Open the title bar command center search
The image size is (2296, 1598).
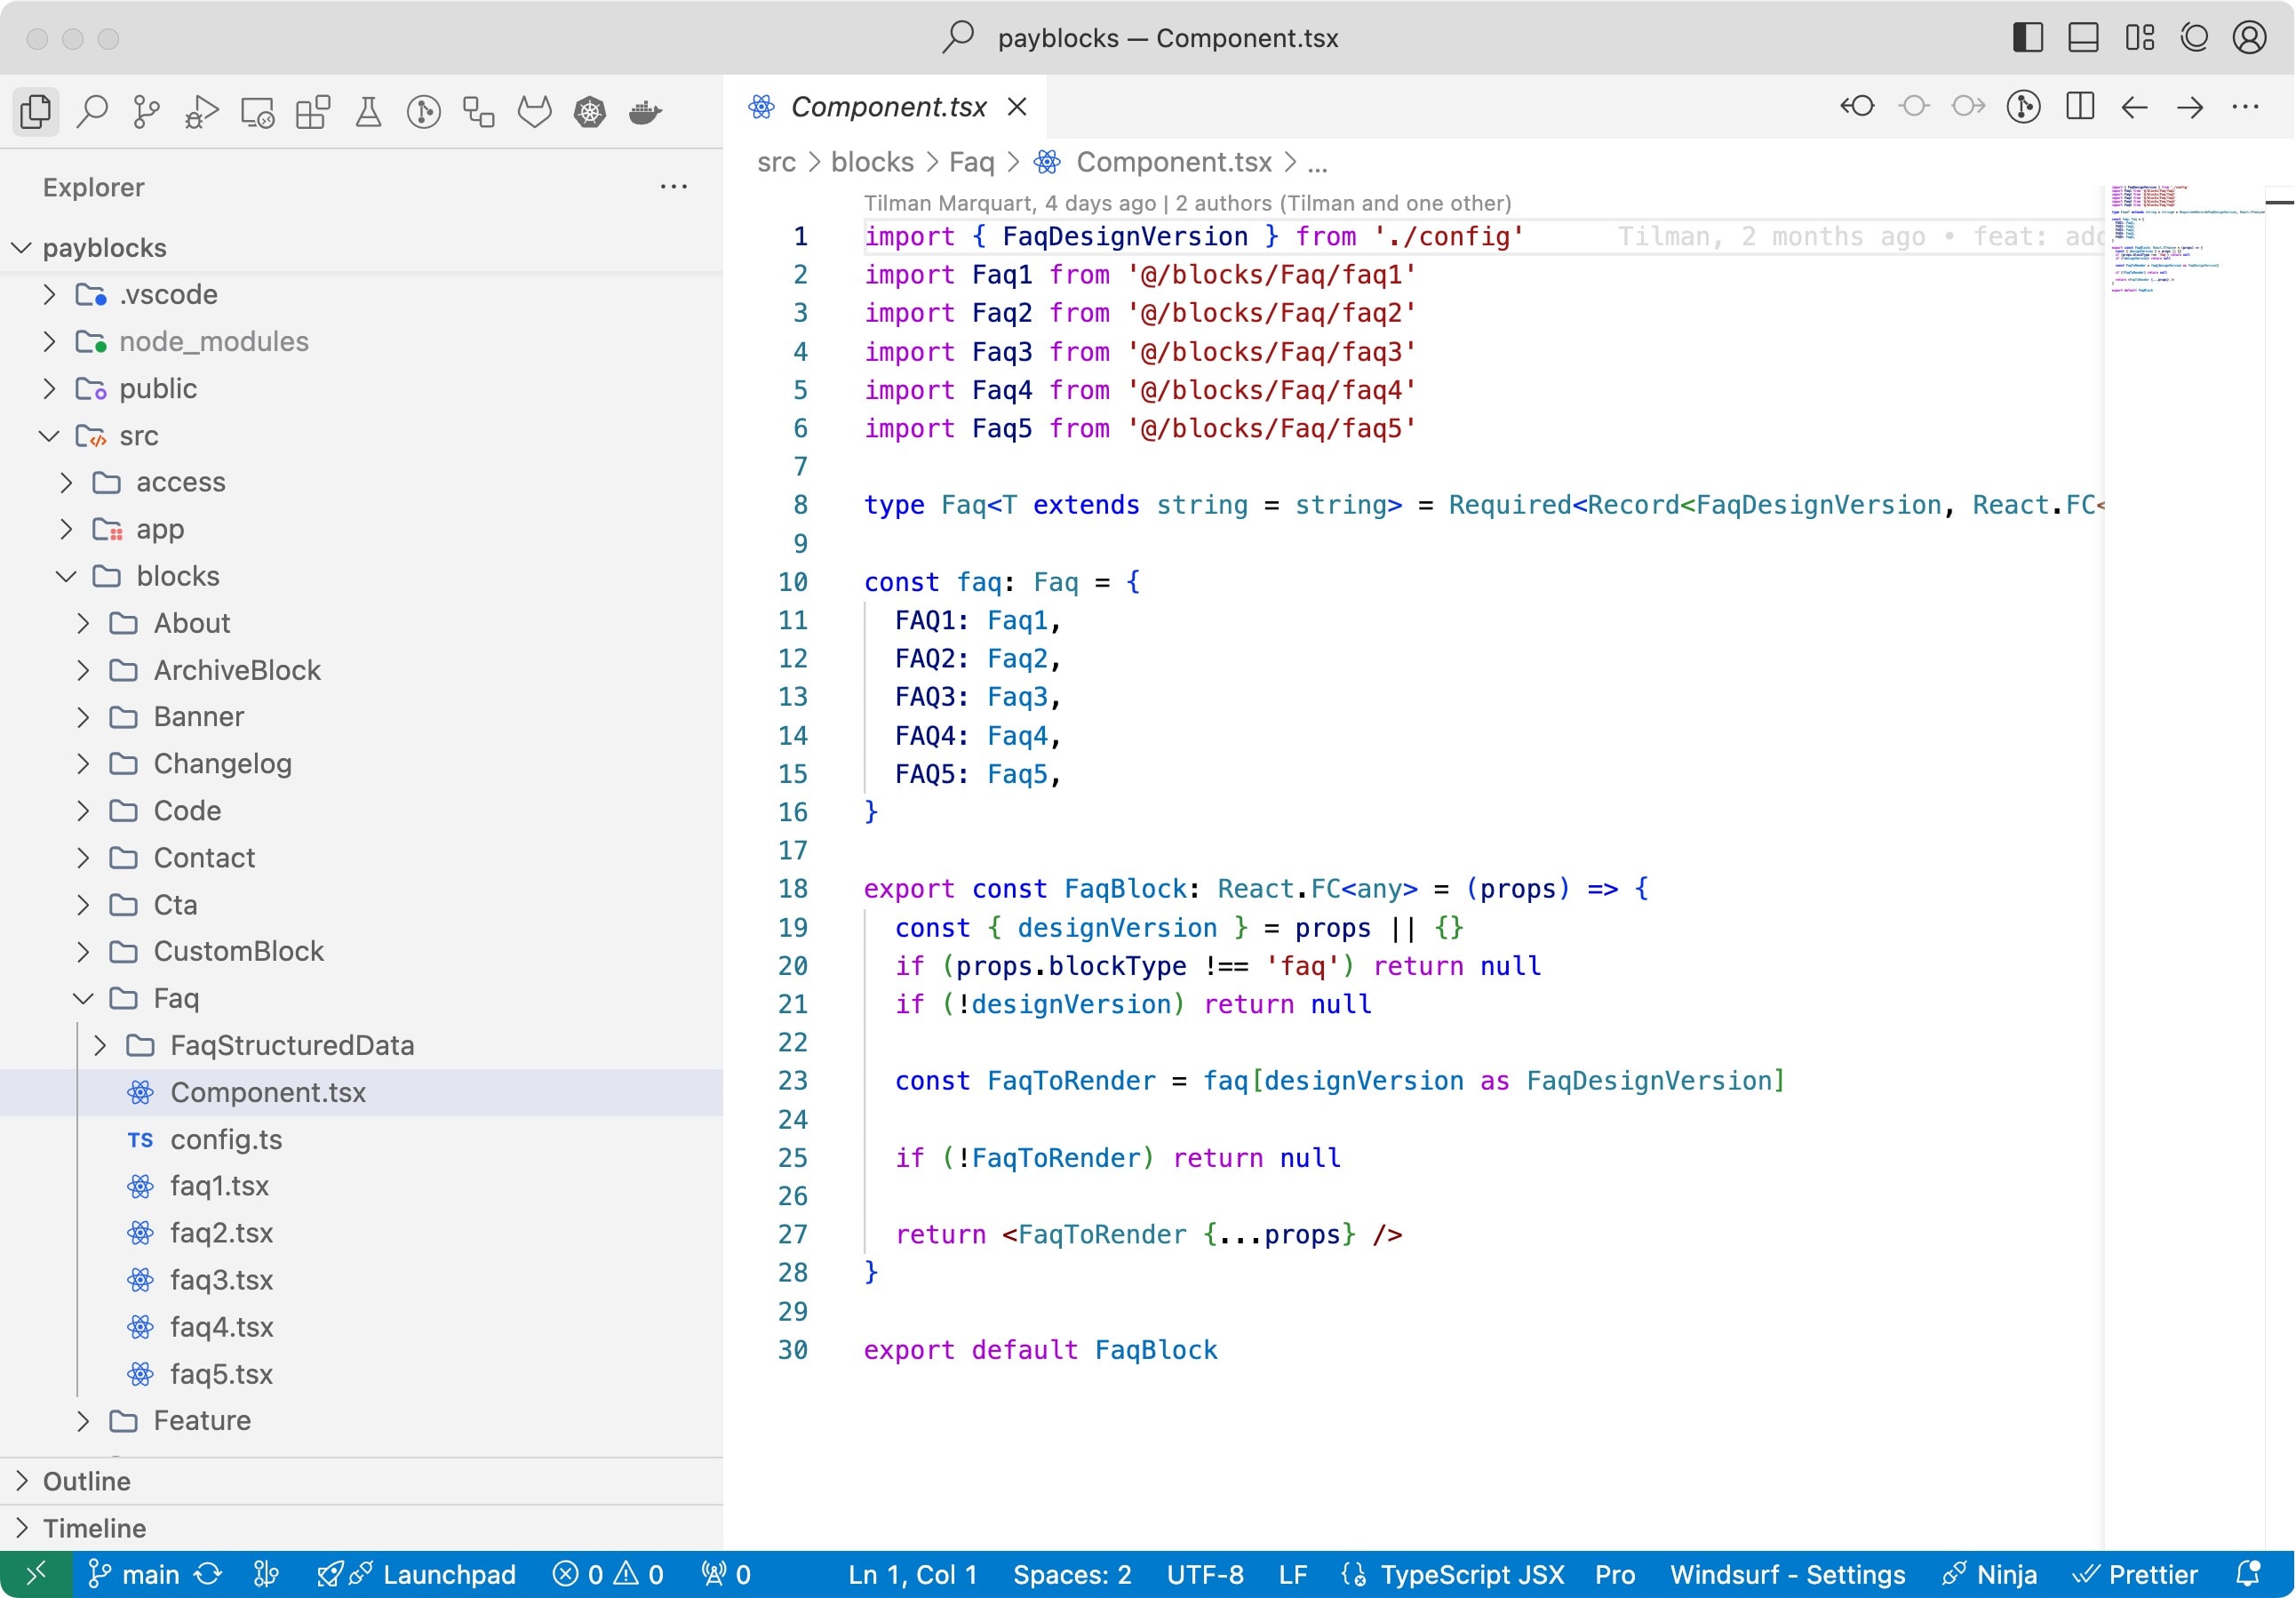click(x=1142, y=38)
